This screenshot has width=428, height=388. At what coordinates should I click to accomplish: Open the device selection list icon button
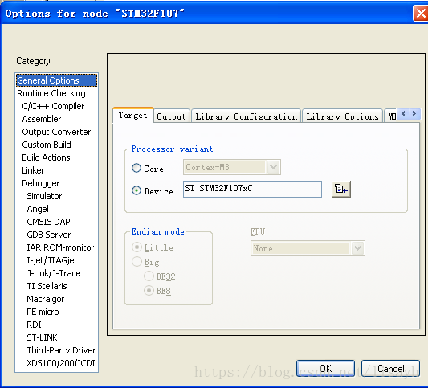[341, 189]
